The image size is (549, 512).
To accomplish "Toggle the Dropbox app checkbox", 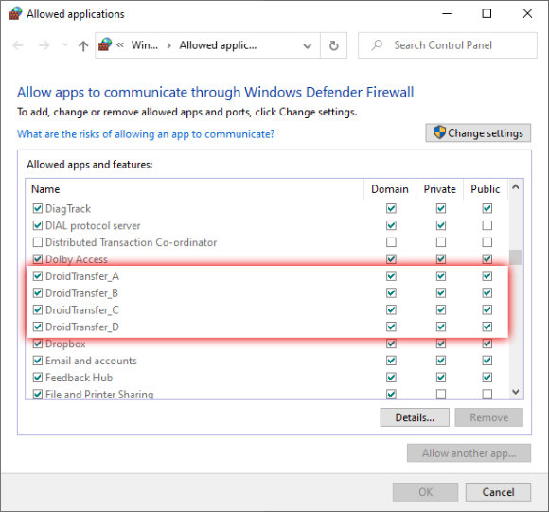I will [x=38, y=344].
